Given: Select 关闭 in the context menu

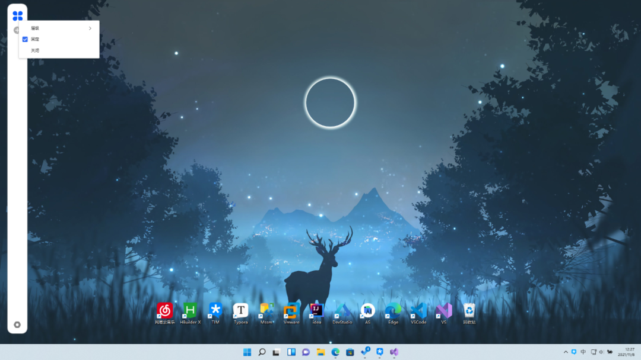Looking at the screenshot, I should click(x=36, y=50).
